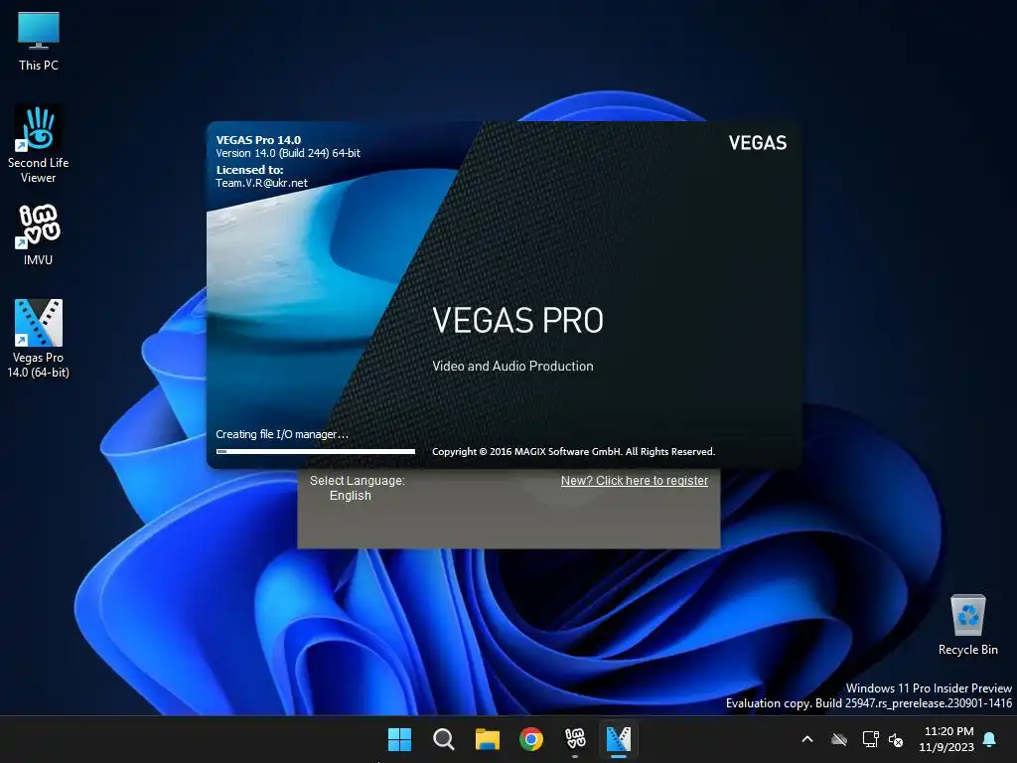The height and width of the screenshot is (763, 1017).
Task: Click the 'Version 14.0 (Build 244) 64-bit' text
Action: pos(288,153)
